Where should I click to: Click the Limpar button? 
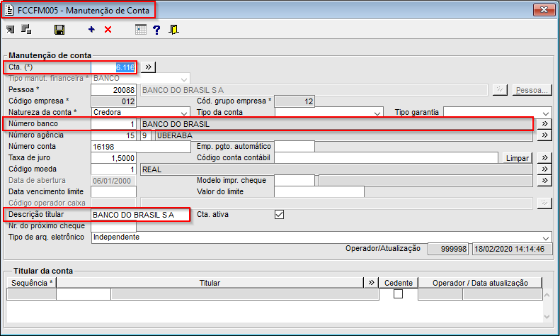[517, 158]
